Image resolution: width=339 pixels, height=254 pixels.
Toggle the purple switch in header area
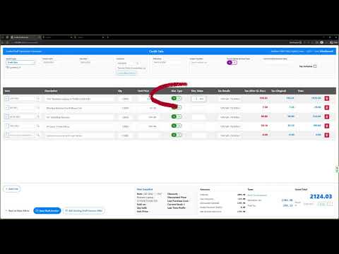click(232, 63)
